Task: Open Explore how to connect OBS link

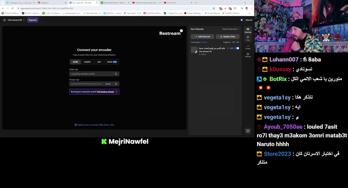Action: (x=94, y=125)
